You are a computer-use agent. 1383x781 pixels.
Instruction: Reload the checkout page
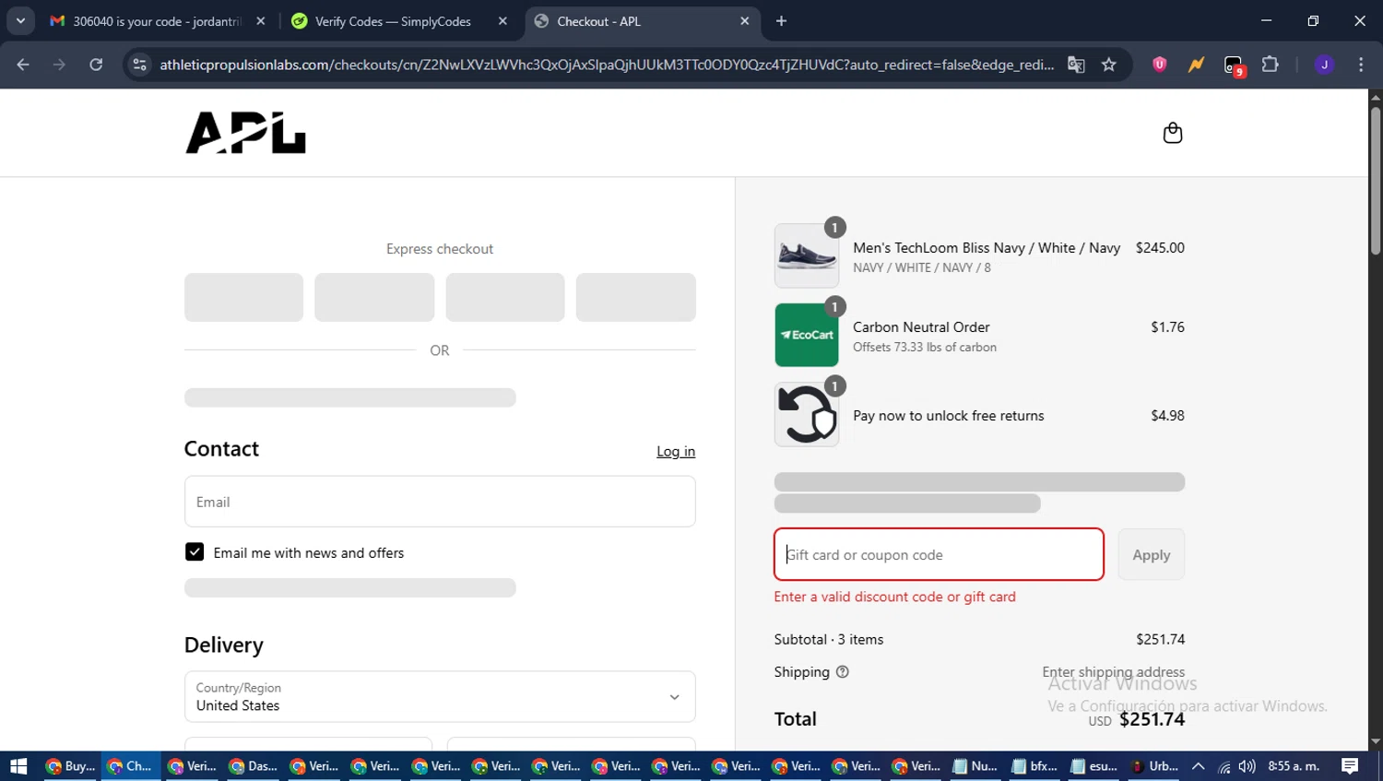click(x=96, y=65)
